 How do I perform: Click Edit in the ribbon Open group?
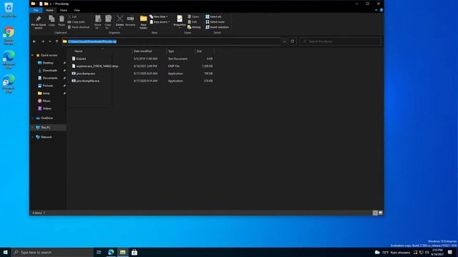coord(193,22)
